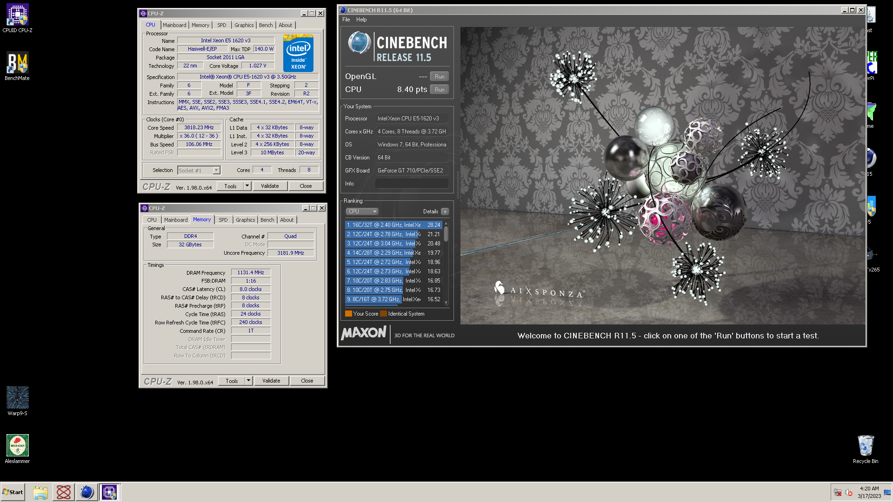893x502 pixels.
Task: Expand Tools dropdown arrow in lower CPU-Z
Action: click(x=249, y=381)
